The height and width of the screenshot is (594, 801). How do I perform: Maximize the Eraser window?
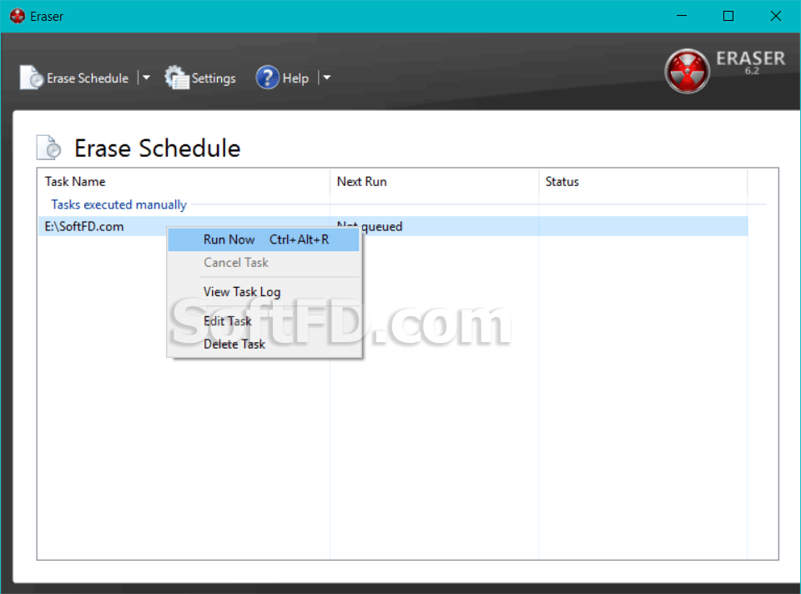pos(728,17)
